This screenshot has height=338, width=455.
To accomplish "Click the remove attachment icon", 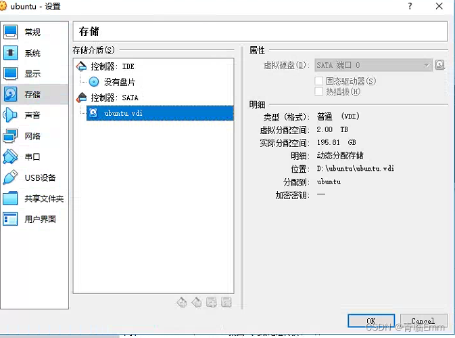I will point(226,302).
